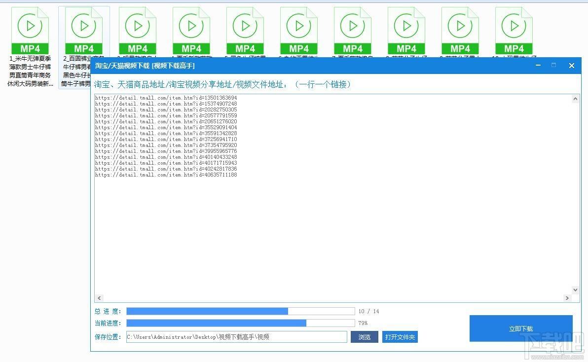The image size is (588, 362).
Task: Click the URL line ending id=40171715943
Action: [166, 163]
